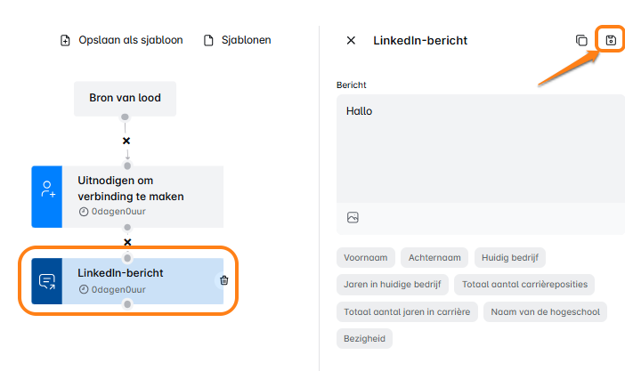Insert the Bezigheid variable tag

(364, 338)
